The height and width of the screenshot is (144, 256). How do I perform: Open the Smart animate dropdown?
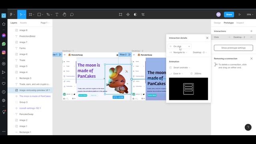coord(180,68)
